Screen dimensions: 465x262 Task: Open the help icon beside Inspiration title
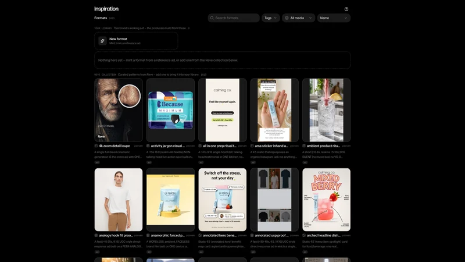tap(346, 9)
